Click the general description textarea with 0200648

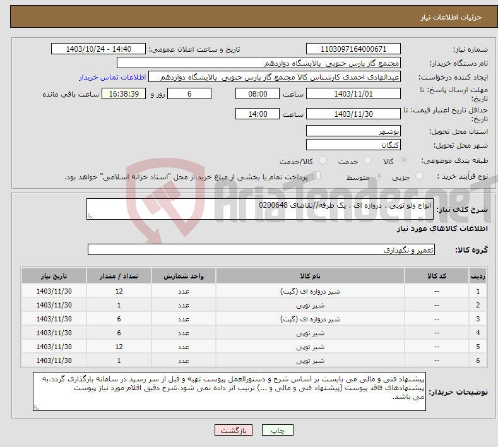click(x=260, y=209)
